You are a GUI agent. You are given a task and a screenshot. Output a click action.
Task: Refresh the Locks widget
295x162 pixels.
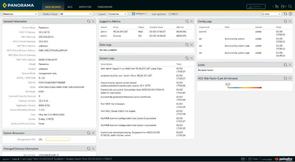(285, 65)
